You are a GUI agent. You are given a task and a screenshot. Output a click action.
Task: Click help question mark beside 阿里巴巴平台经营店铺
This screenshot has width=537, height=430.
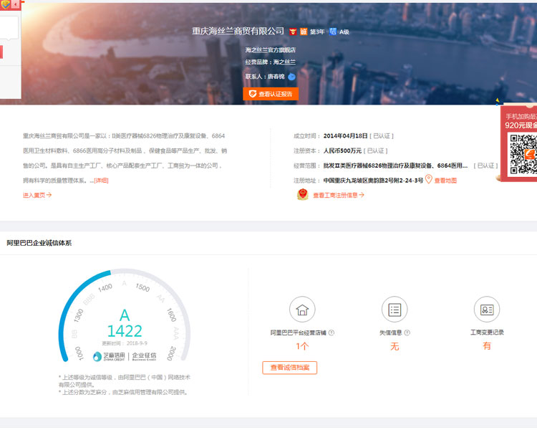click(332, 333)
